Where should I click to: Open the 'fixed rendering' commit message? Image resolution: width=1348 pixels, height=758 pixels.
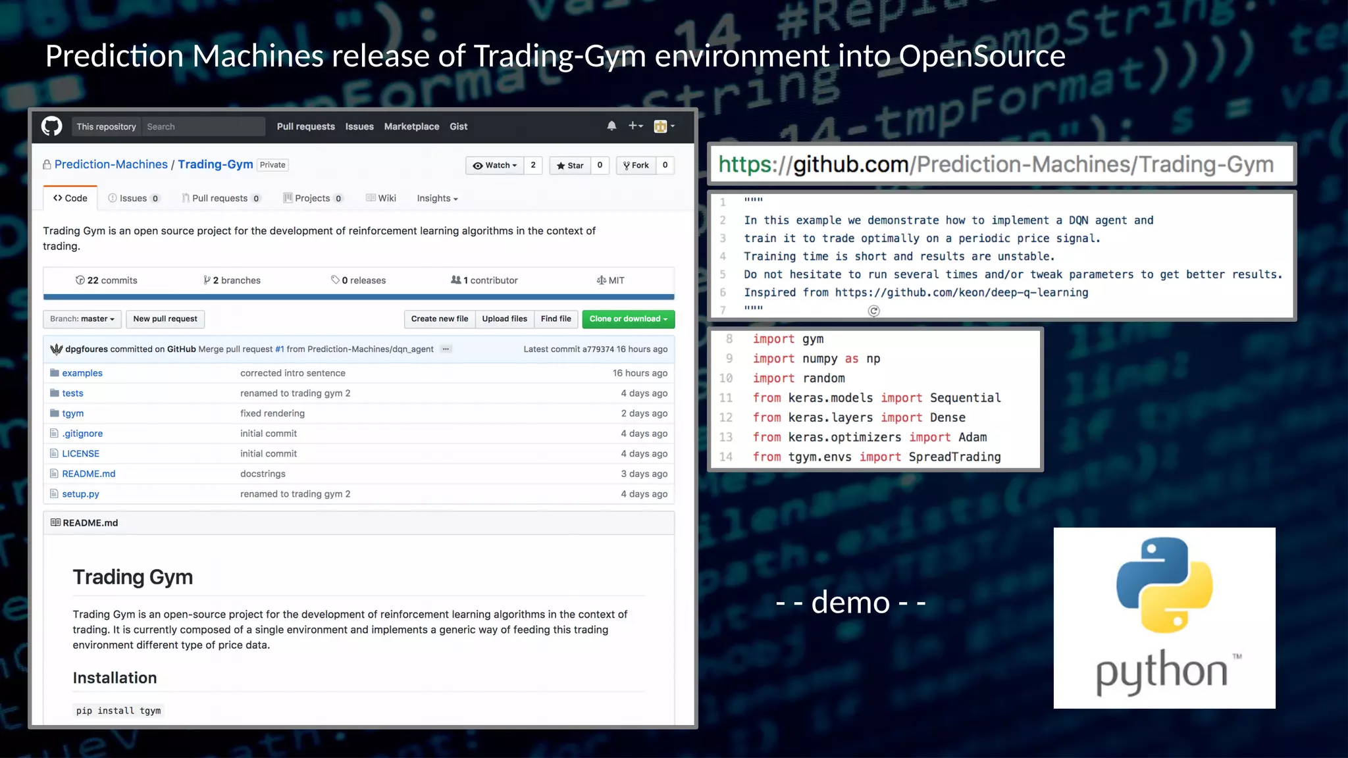pos(272,413)
